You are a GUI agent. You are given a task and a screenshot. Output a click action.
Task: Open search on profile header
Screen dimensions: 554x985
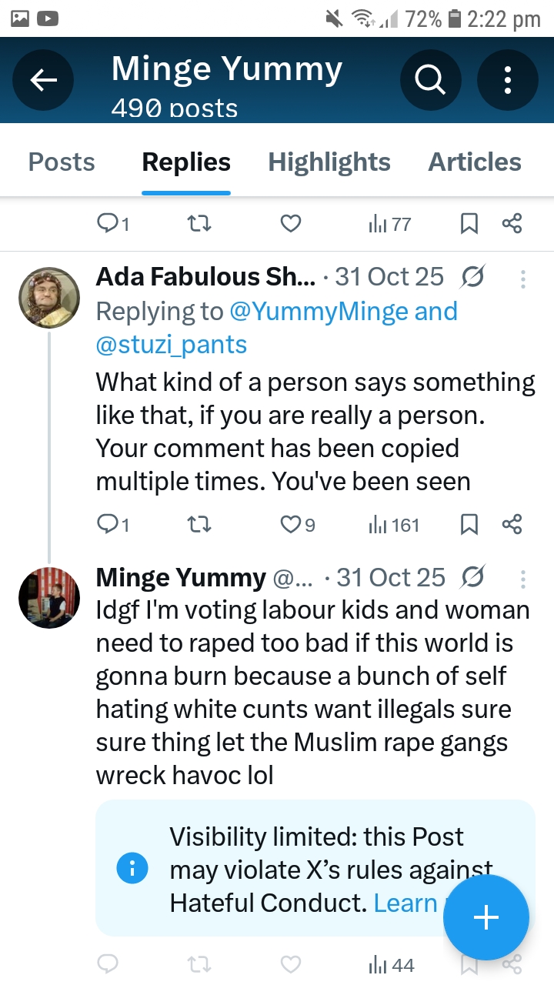click(430, 79)
